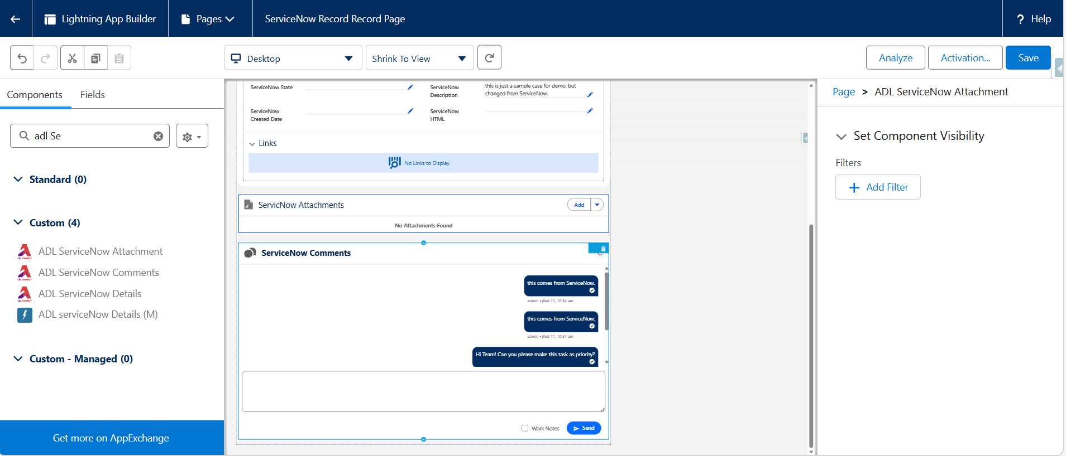Image resolution: width=1066 pixels, height=456 pixels.
Task: Click the copy icon in toolbar
Action: click(x=95, y=58)
